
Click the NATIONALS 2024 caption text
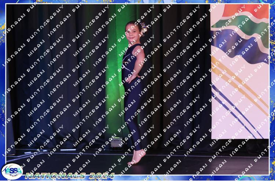coord(70,176)
